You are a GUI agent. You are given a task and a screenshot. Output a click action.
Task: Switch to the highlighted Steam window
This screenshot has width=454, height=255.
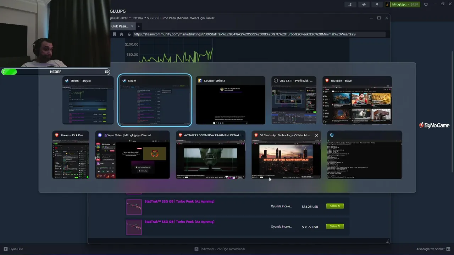click(155, 100)
